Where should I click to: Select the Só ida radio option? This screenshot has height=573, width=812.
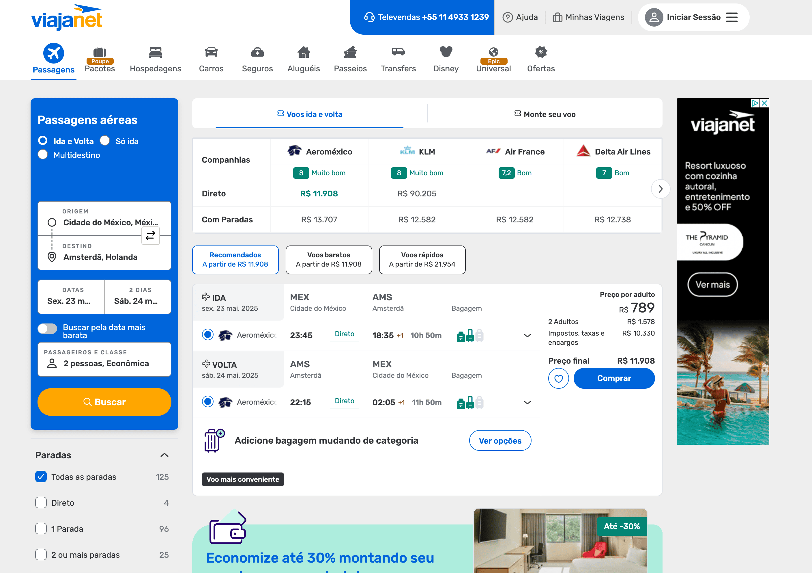tap(105, 141)
